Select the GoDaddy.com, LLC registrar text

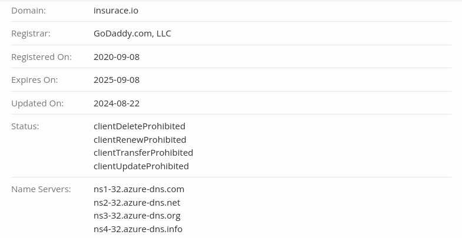[132, 33]
